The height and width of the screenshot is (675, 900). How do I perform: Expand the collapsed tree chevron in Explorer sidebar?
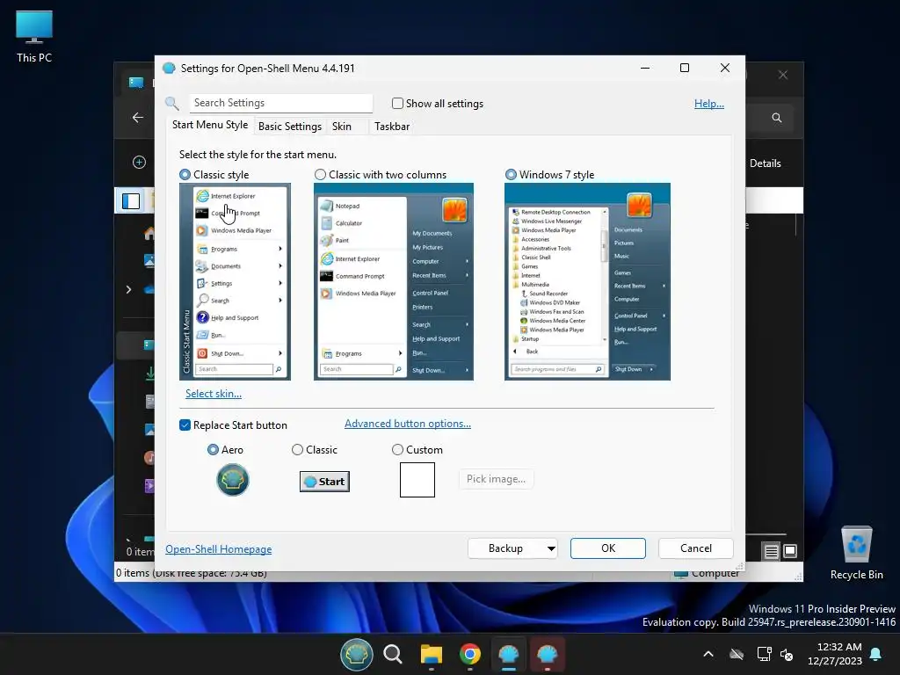click(x=128, y=290)
